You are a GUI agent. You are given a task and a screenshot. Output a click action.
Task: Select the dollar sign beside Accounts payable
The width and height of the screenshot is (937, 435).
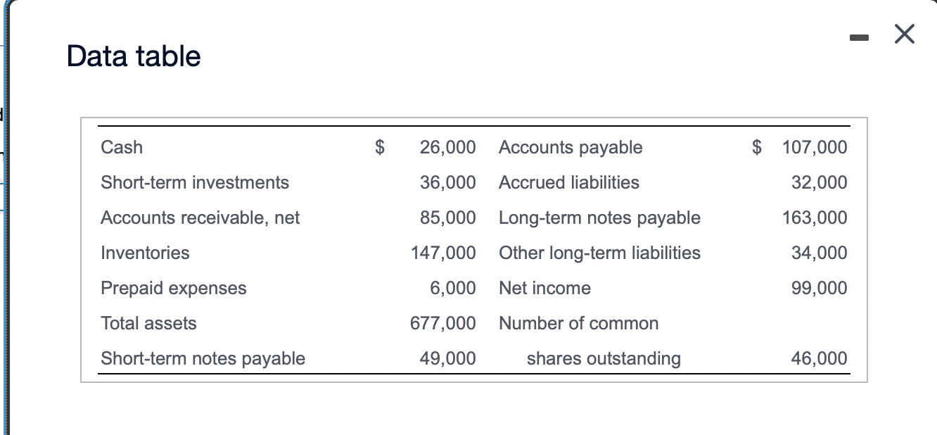tap(757, 147)
